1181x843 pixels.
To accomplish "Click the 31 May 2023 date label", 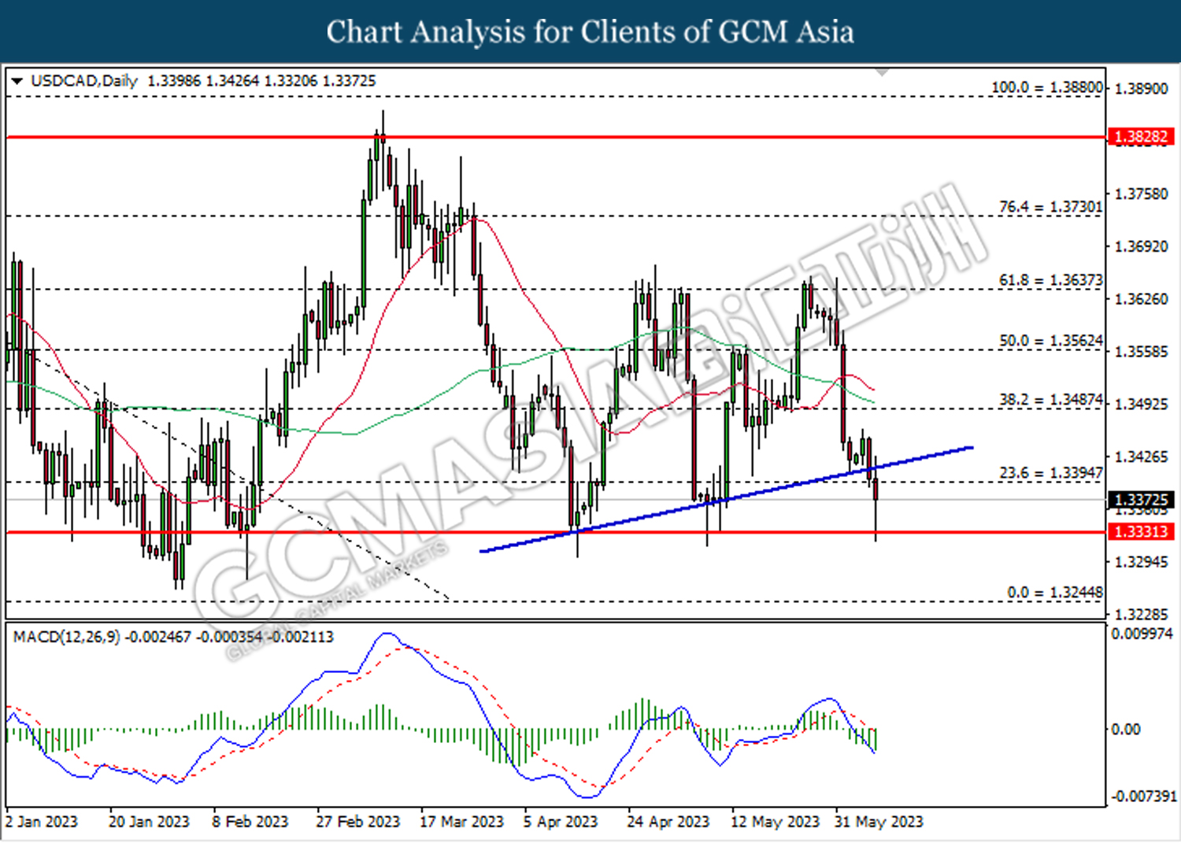I will pos(879,822).
